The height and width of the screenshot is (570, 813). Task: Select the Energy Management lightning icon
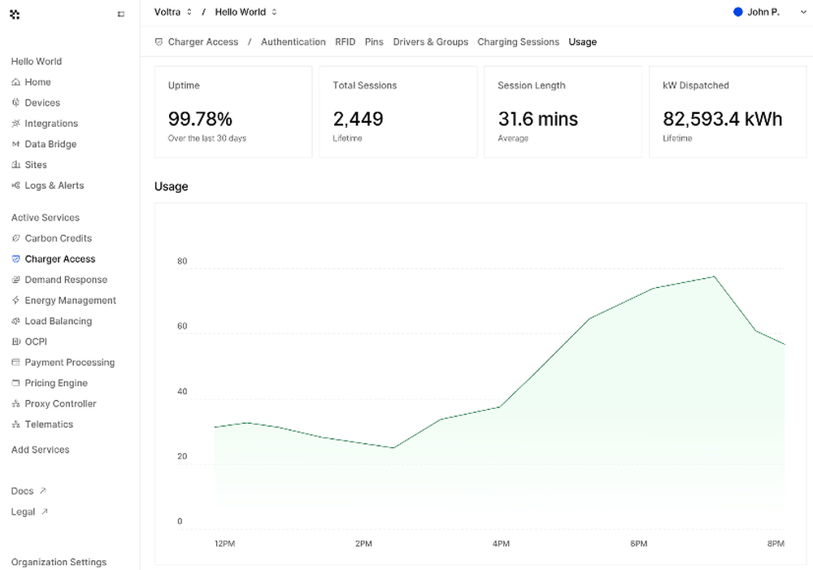[x=16, y=300]
